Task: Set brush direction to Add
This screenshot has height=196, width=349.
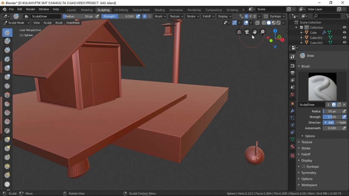Action: point(329,122)
